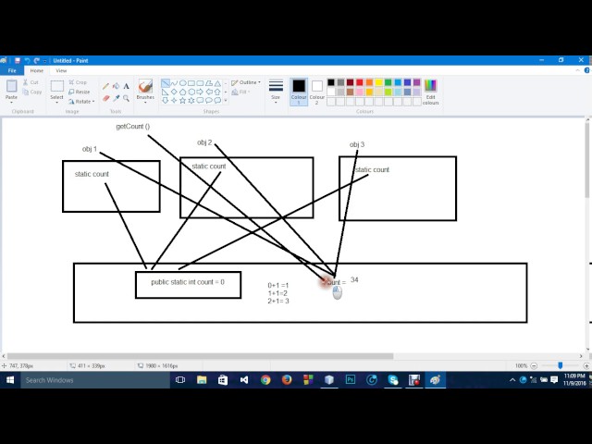This screenshot has height=444, width=592.
Task: Open Edit colours dialog
Action: pyautogui.click(x=430, y=92)
